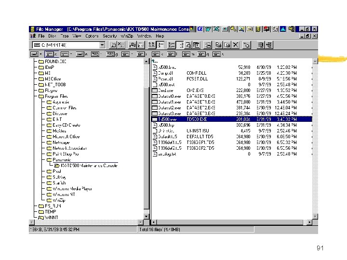Click the Connect Network Drive toolbar icon
347x260 pixels.
(113, 45)
